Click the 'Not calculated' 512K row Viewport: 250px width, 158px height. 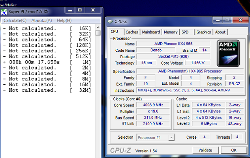pos(47,56)
